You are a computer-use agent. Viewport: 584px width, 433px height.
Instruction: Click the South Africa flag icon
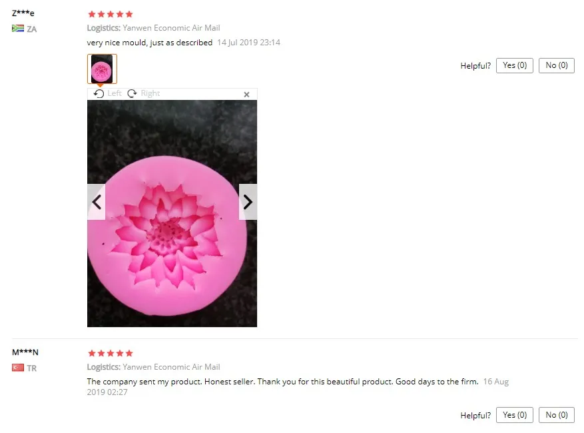click(18, 29)
